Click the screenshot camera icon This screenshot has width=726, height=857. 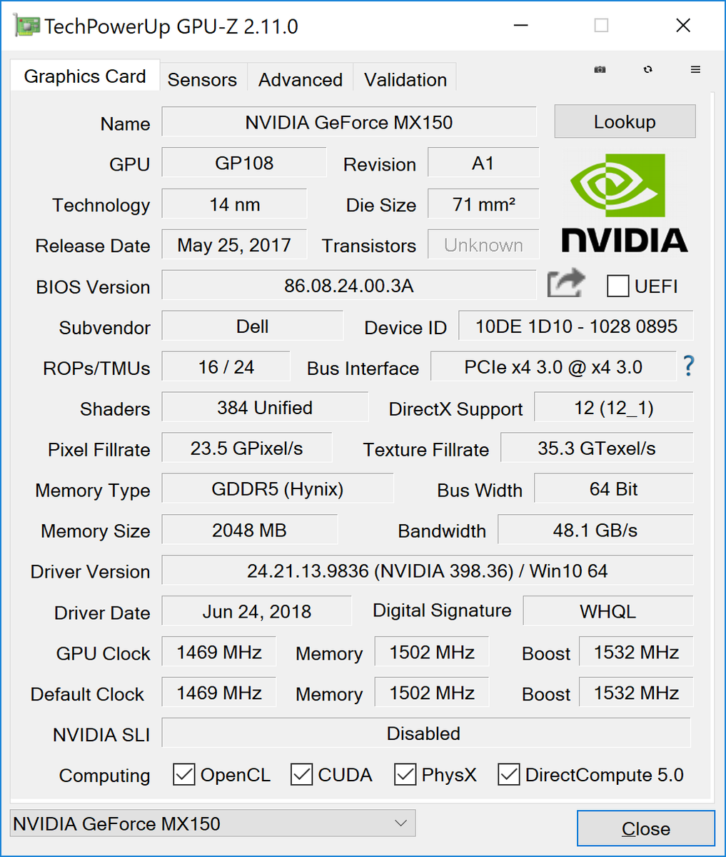[x=600, y=69]
